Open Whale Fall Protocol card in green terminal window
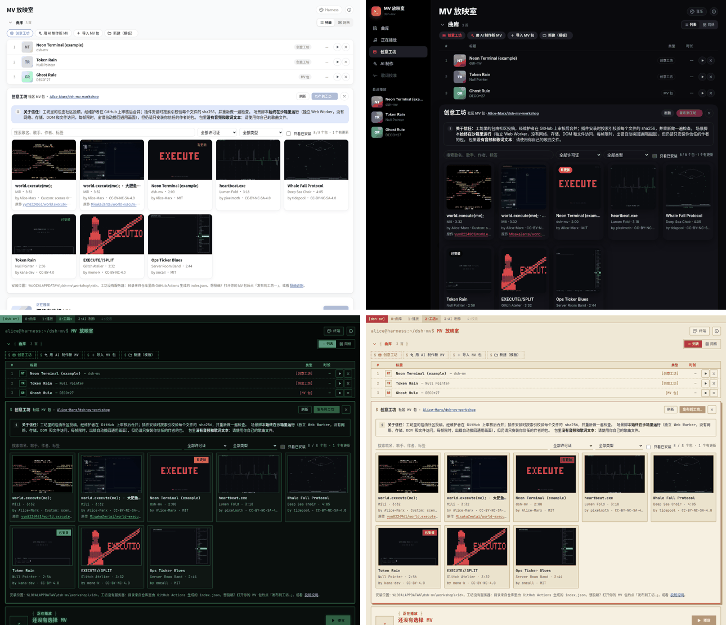Screen dimensions: 726x625 (x=317, y=487)
